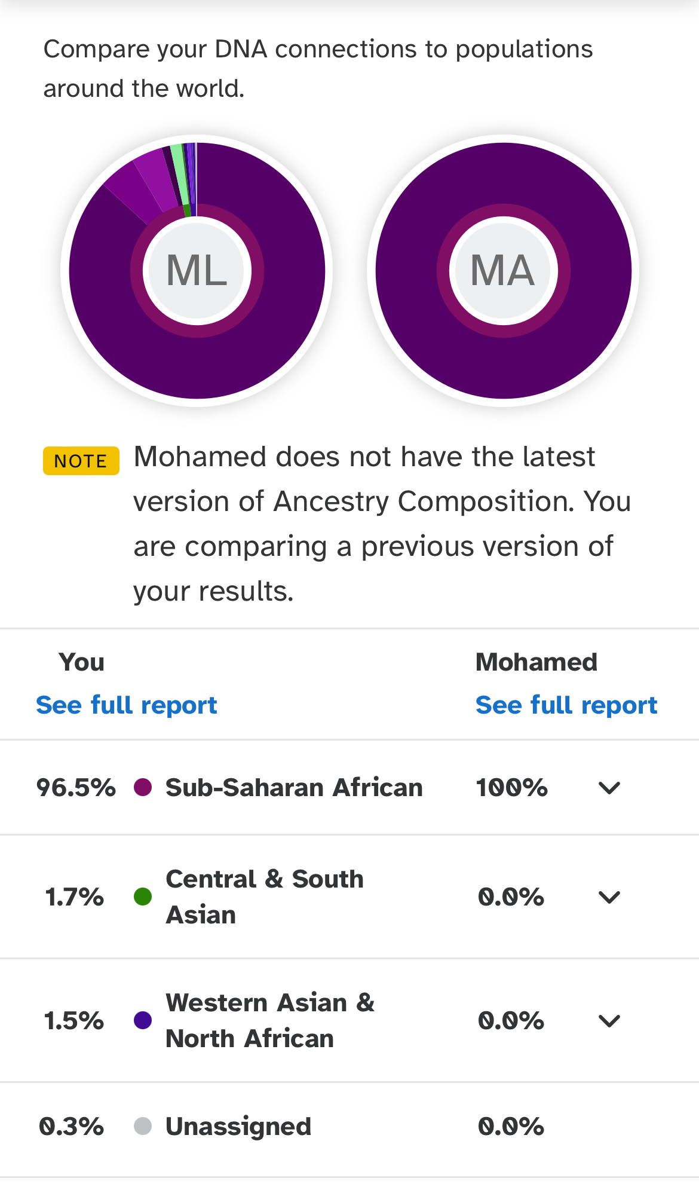Open your full report link under You
Viewport: 699px width, 1187px height.
tap(127, 705)
